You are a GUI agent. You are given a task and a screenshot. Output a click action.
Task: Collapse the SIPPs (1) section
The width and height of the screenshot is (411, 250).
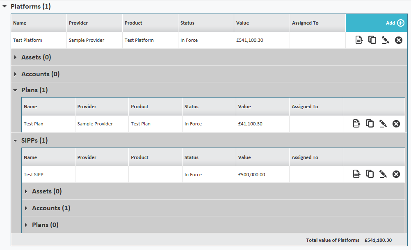[x=16, y=141]
